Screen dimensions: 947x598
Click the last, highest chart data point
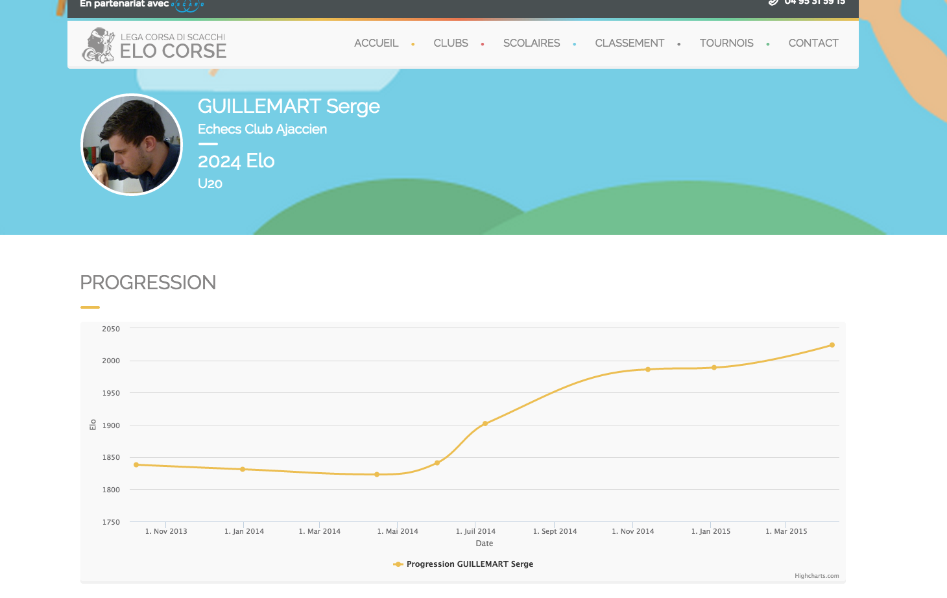point(832,345)
